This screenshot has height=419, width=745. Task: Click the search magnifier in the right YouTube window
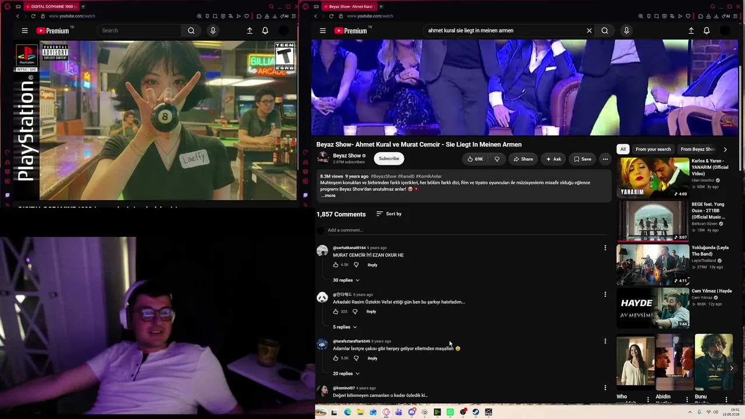point(605,31)
